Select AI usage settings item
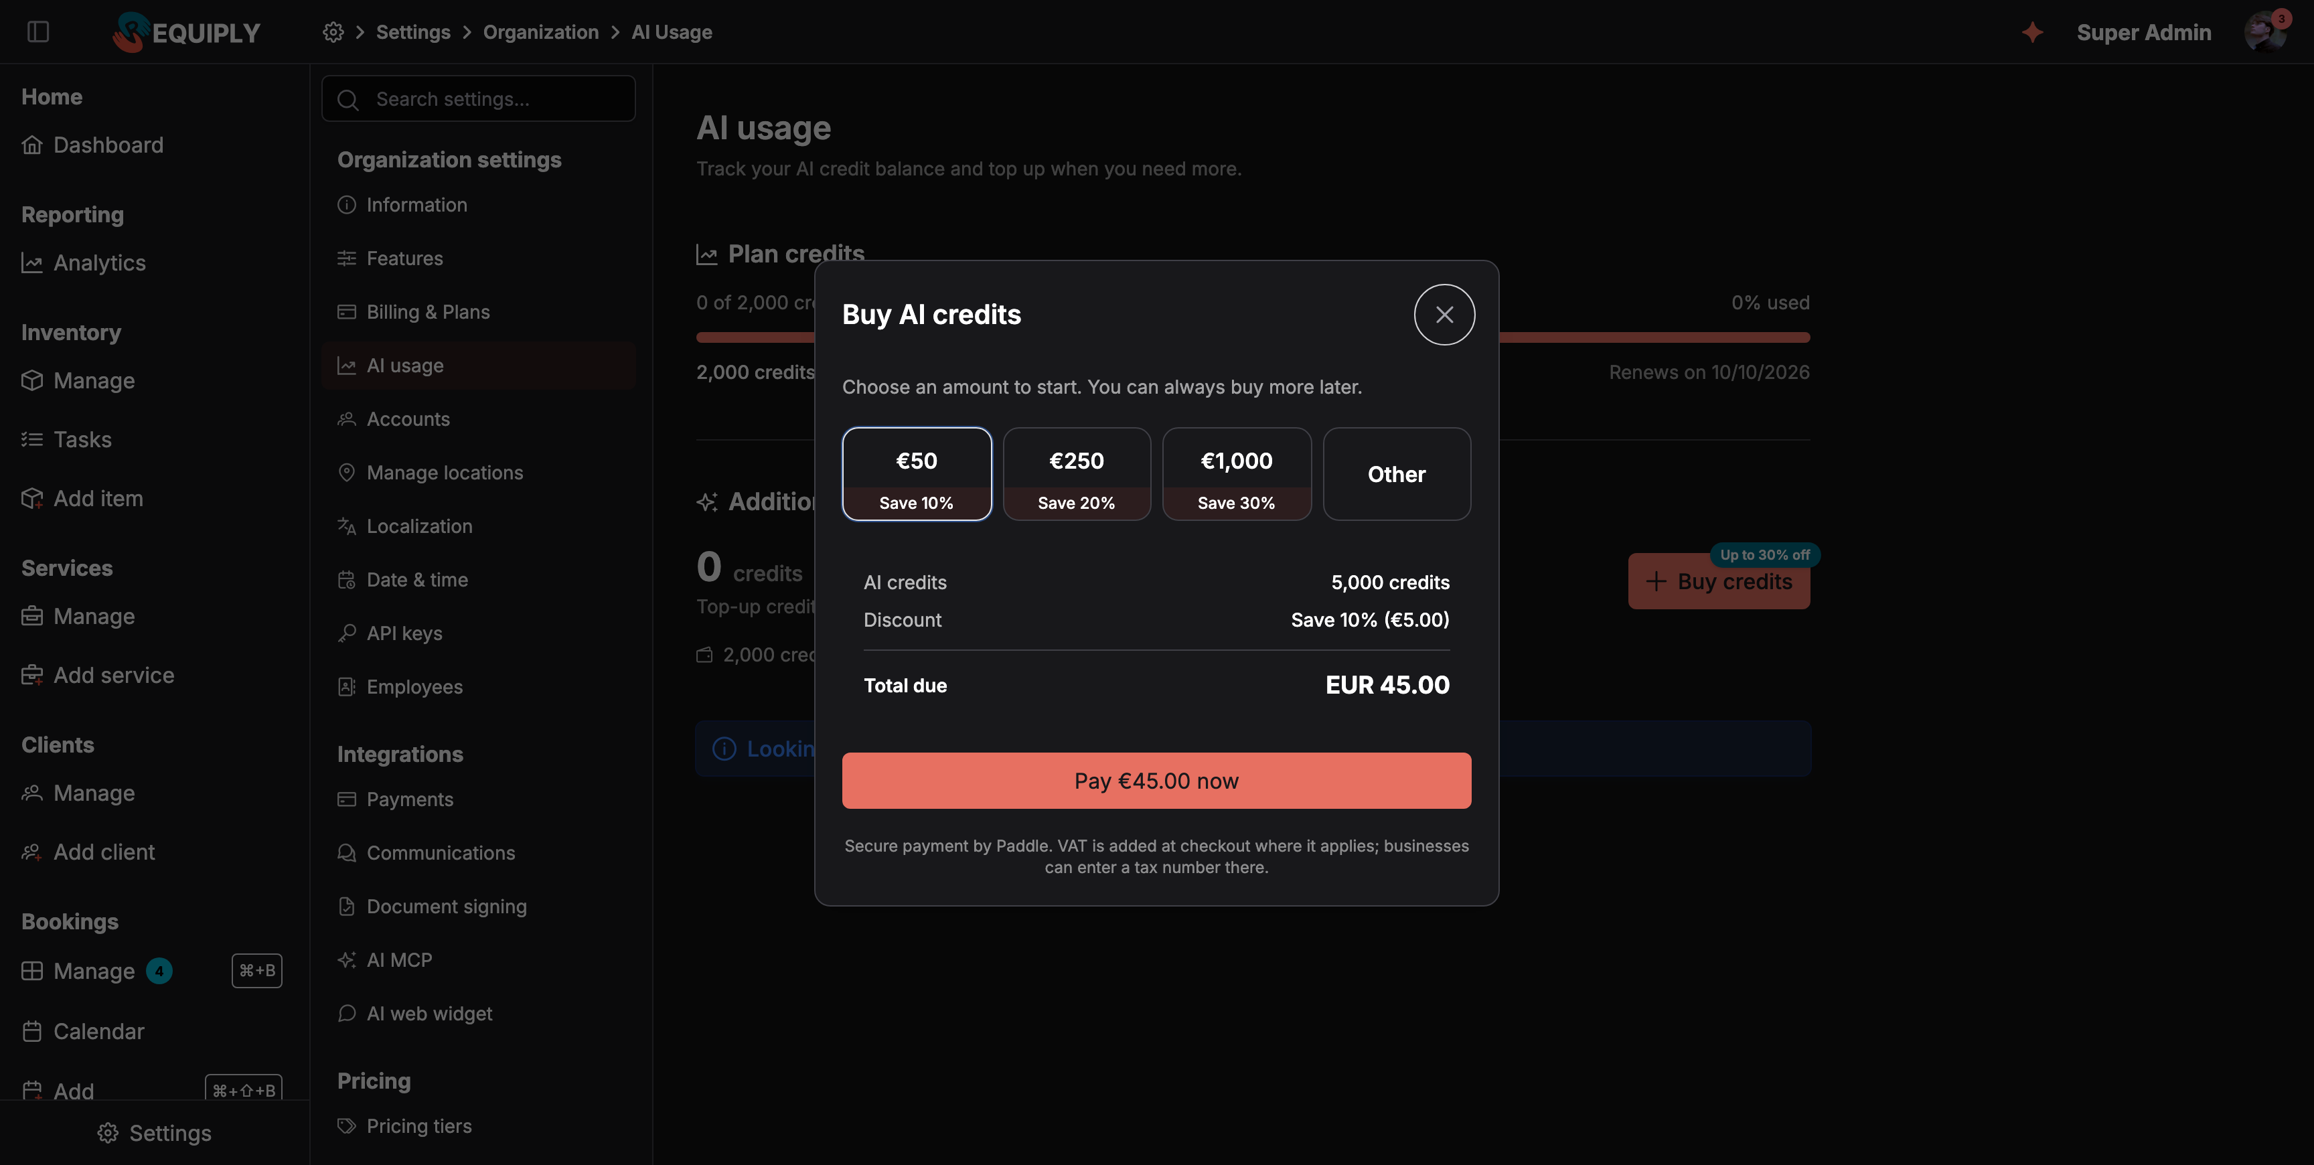This screenshot has width=2314, height=1165. point(478,366)
